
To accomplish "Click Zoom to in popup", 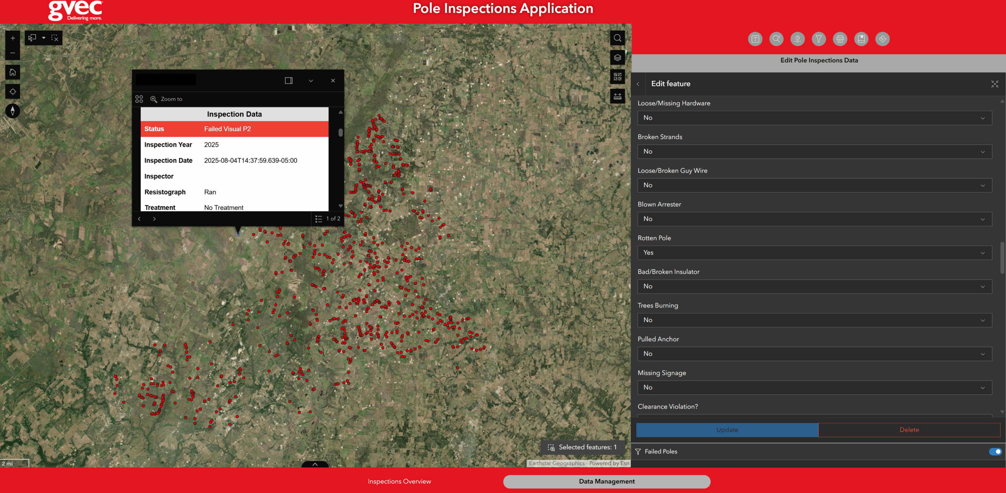I will tap(167, 99).
